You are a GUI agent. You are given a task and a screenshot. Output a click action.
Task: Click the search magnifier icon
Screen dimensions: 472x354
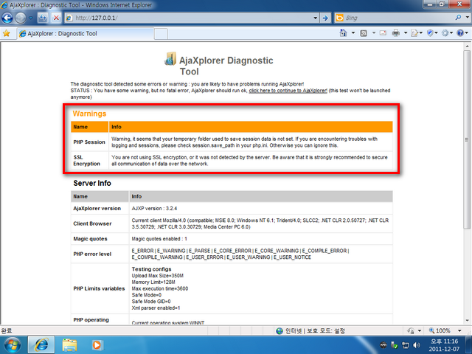[458, 18]
